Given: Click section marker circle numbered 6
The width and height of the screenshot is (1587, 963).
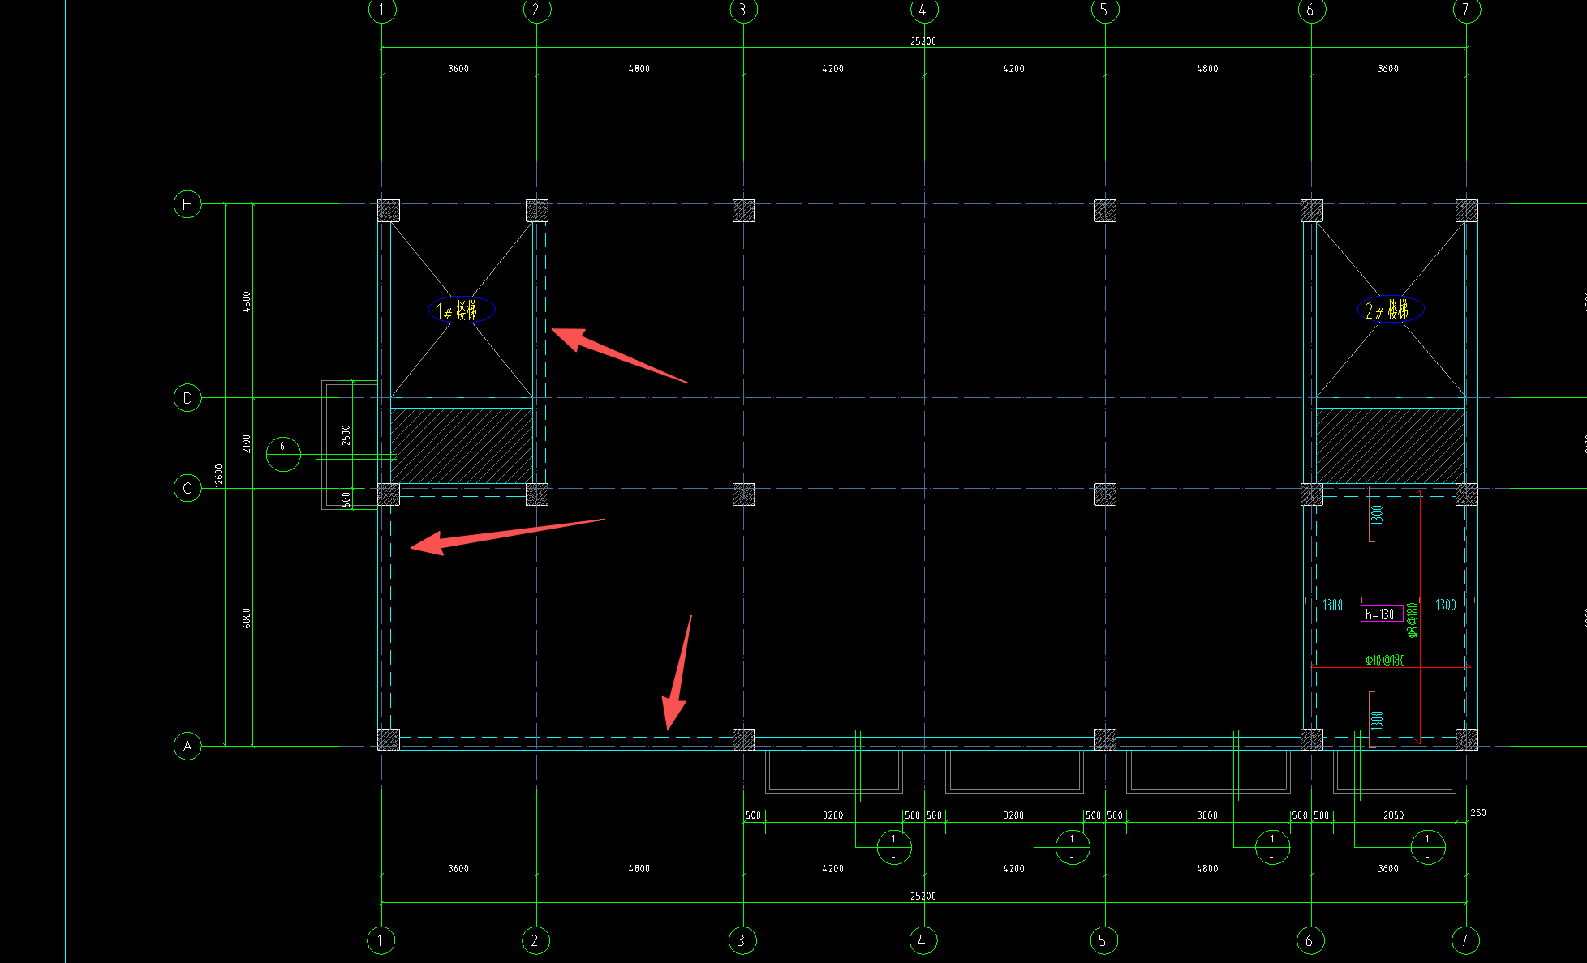Looking at the screenshot, I should coord(283,454).
